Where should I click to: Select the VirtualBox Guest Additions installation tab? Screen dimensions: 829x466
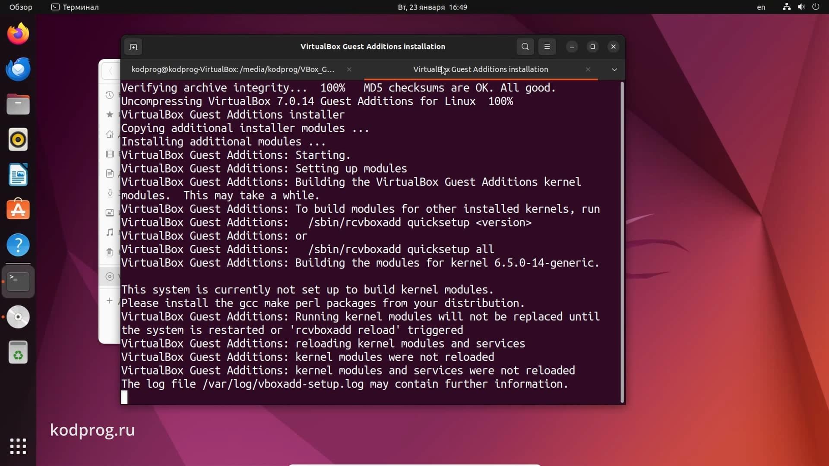point(481,69)
